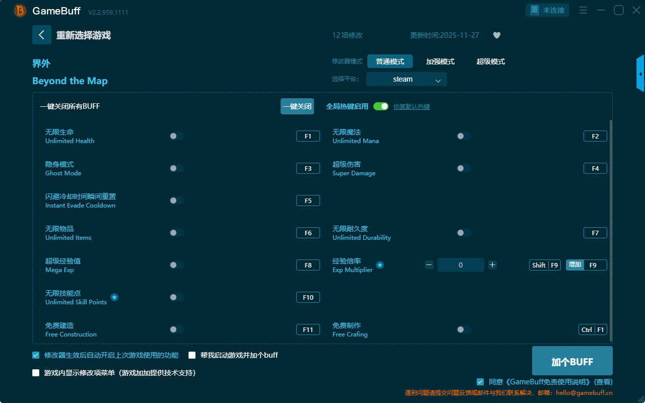The width and height of the screenshot is (645, 403).
Task: Click the heart favorite icon
Action: [x=496, y=35]
